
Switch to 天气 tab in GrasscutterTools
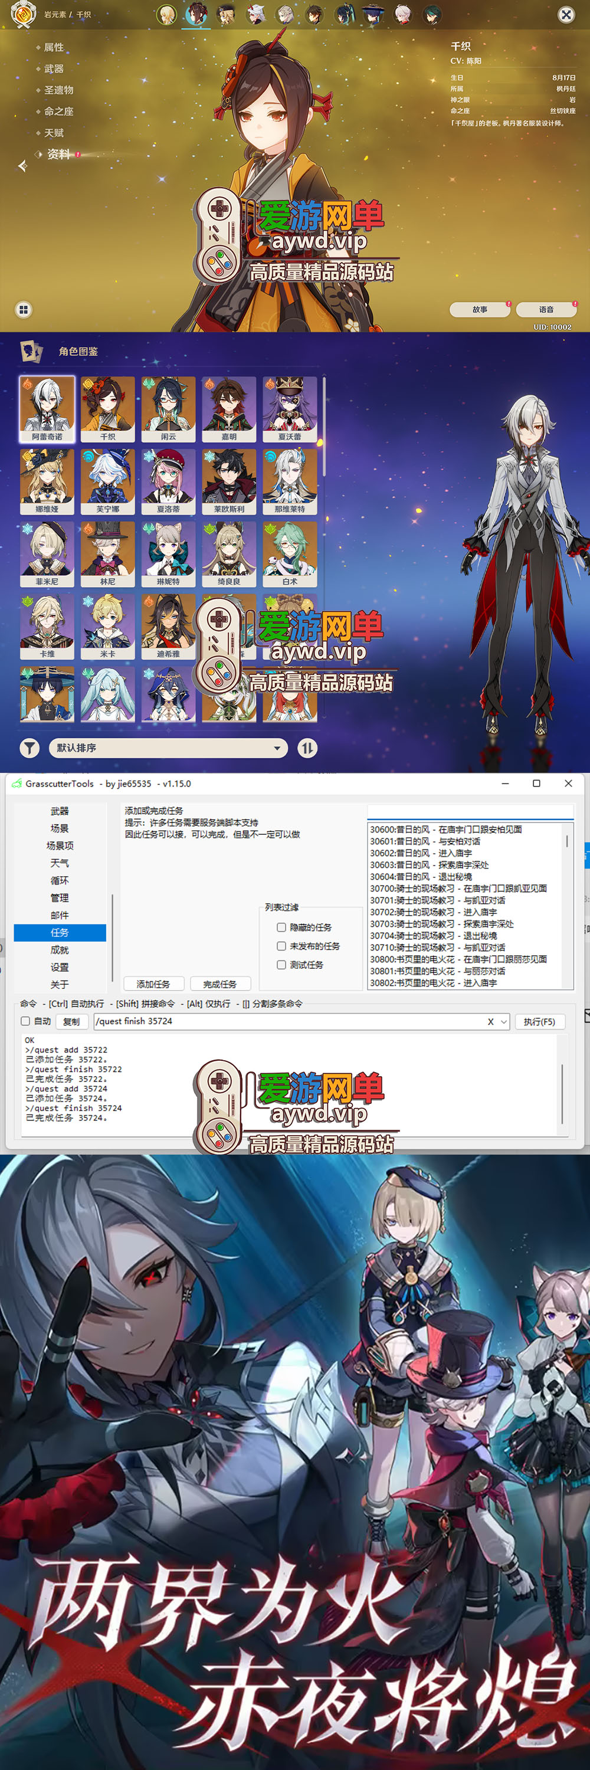pyautogui.click(x=60, y=863)
